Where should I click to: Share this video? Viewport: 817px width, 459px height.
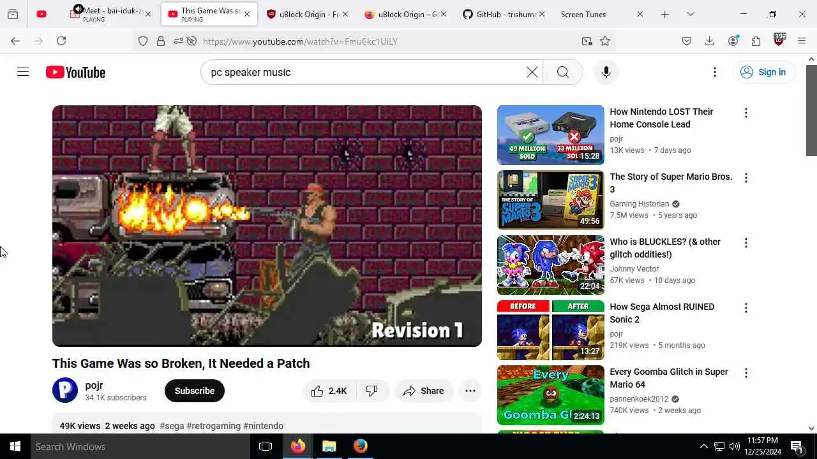coord(424,391)
